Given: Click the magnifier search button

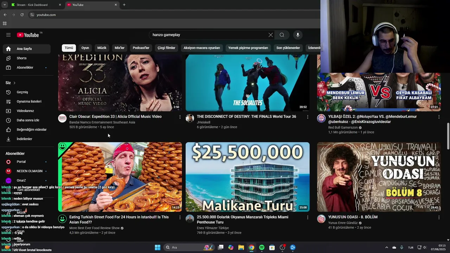Looking at the screenshot, I should 282,35.
